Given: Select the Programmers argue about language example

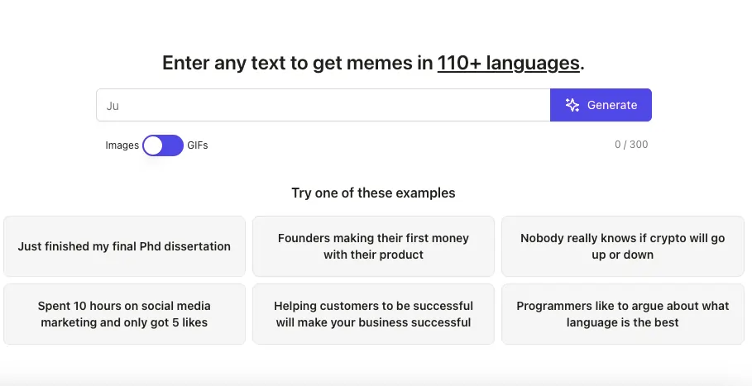Looking at the screenshot, I should point(622,314).
